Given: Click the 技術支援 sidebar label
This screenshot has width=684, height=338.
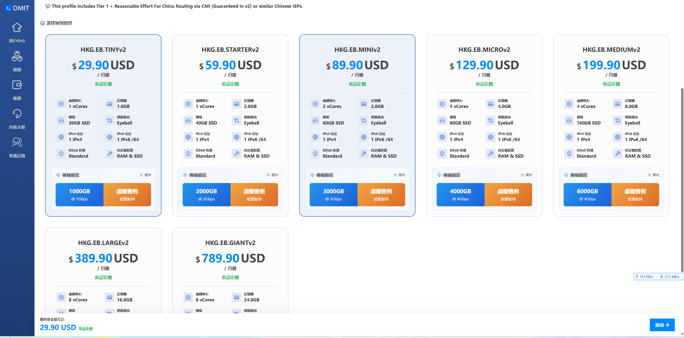Looking at the screenshot, I should pos(17,127).
